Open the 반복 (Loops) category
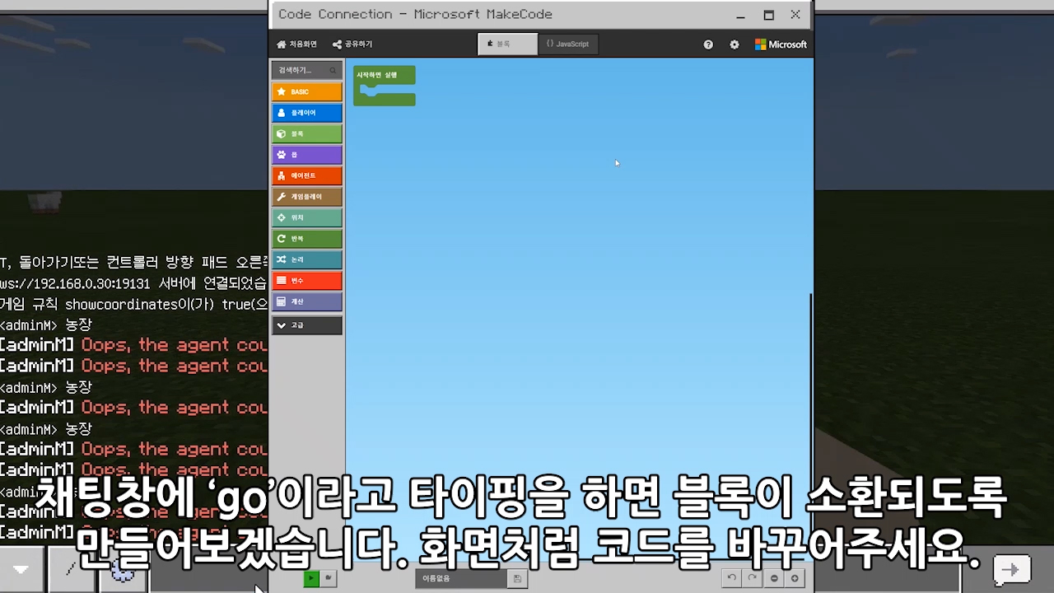This screenshot has height=593, width=1054. point(306,239)
